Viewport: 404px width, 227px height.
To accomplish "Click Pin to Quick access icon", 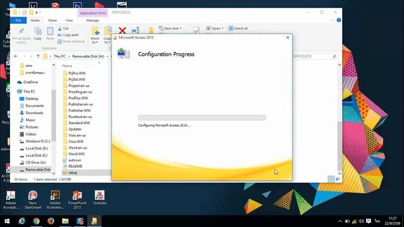I will coord(21,32).
